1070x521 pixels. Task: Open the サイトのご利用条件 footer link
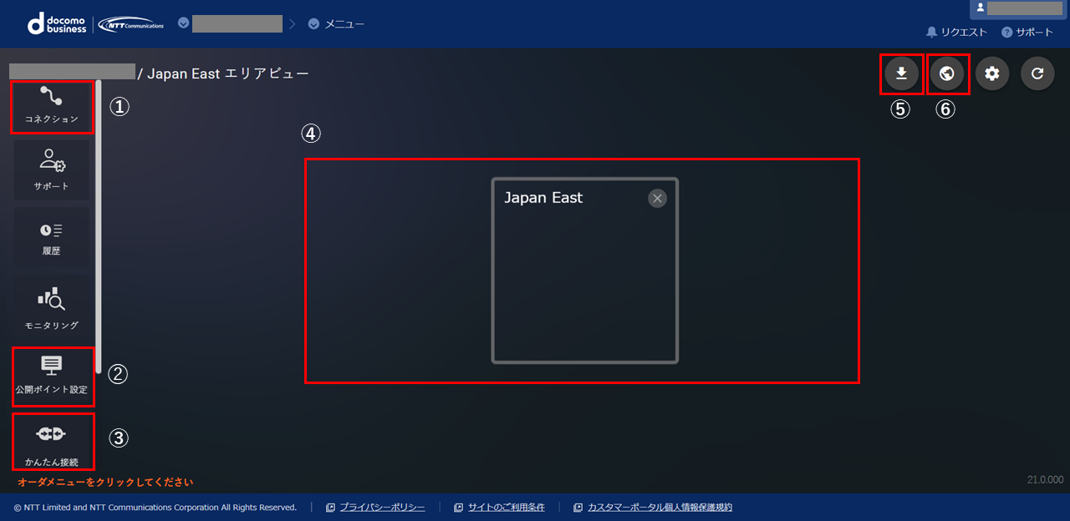click(506, 508)
